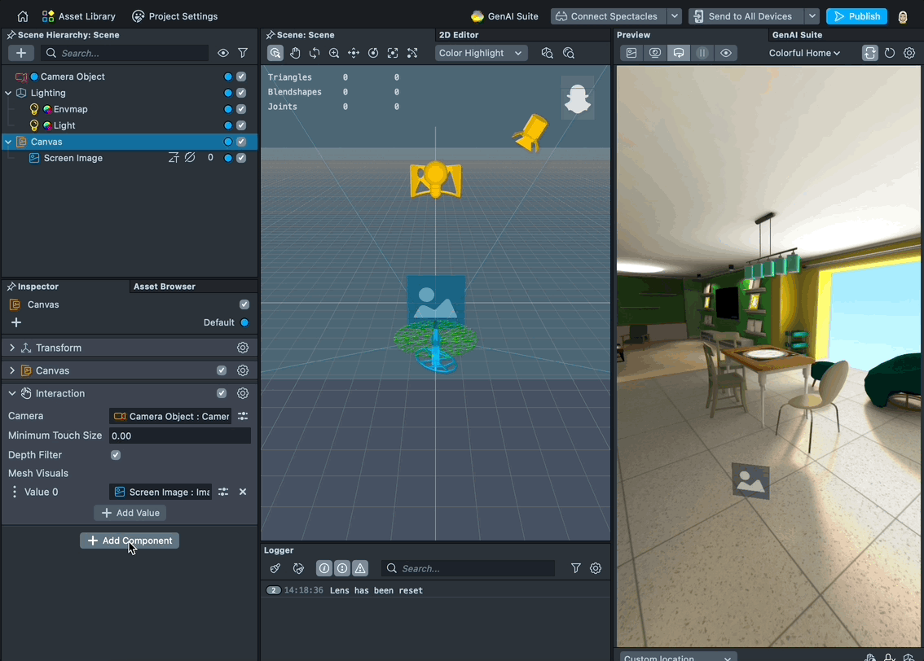The image size is (924, 661).
Task: Add a new object using the plus icon in Scene Hierarchy
Action: coord(21,53)
